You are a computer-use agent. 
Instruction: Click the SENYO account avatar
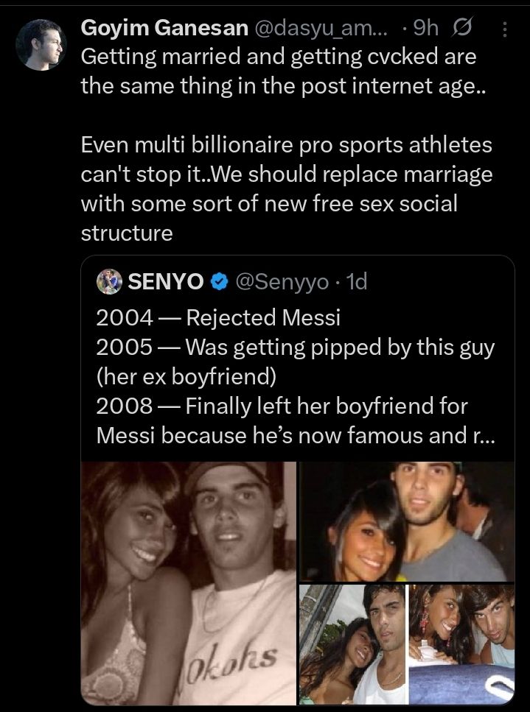point(109,281)
